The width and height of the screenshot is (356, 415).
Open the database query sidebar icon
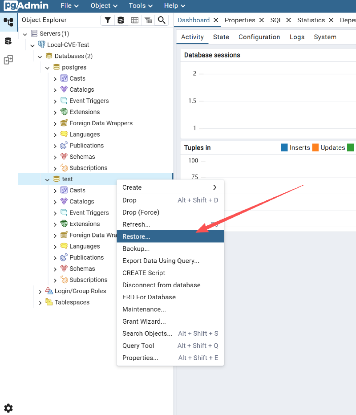8,41
